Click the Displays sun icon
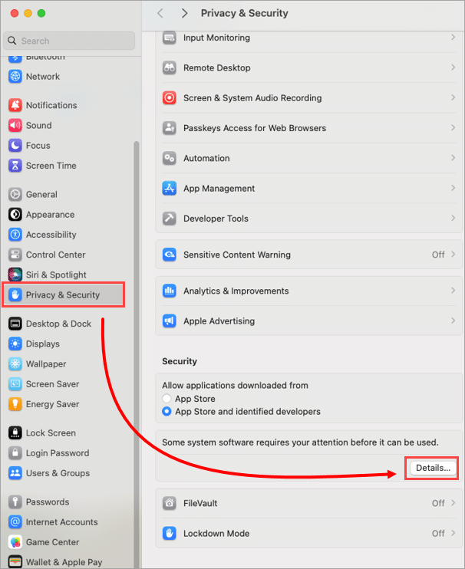Image resolution: width=465 pixels, height=569 pixels. point(15,344)
